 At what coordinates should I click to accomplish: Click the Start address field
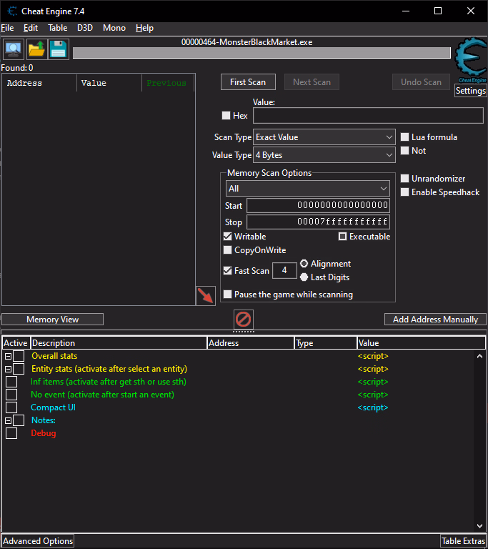318,205
